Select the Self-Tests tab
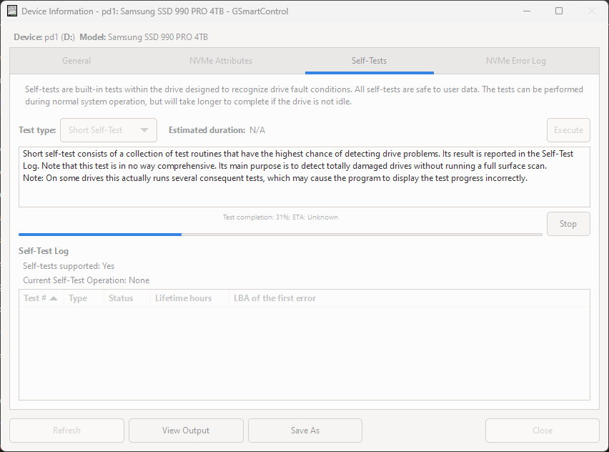 tap(369, 61)
